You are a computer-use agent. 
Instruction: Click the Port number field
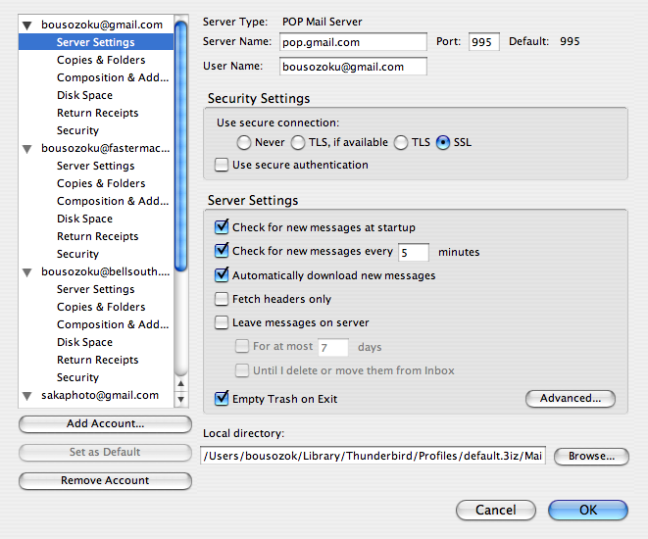coord(484,42)
